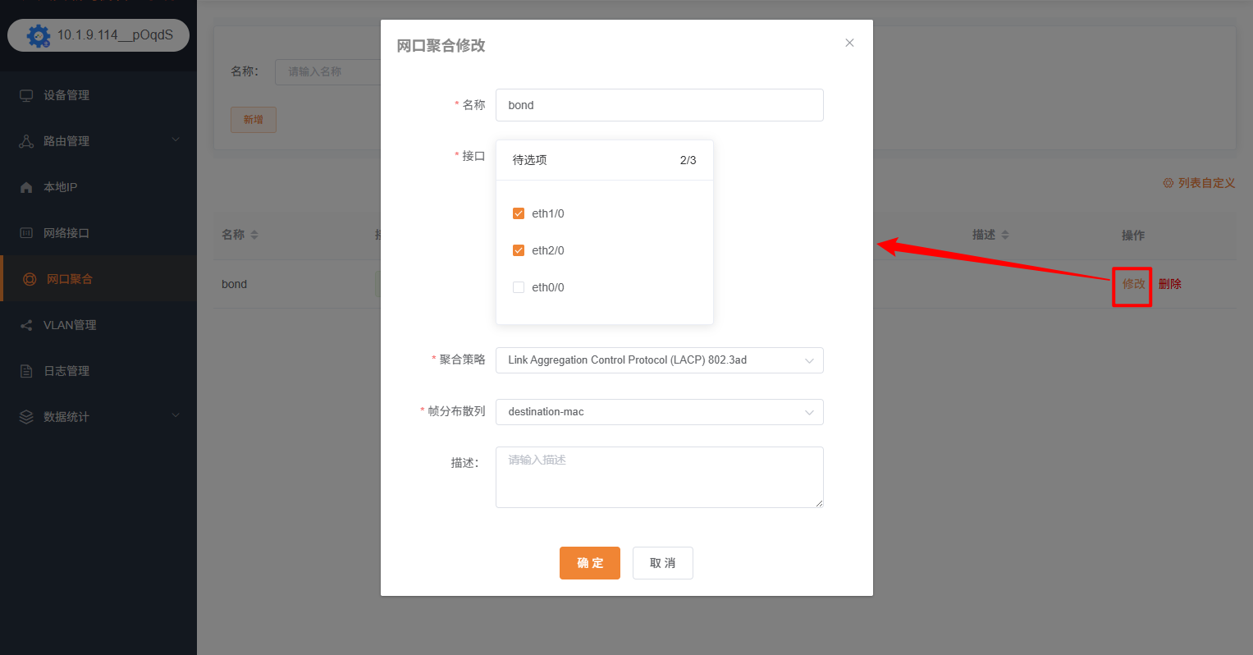Uncheck the eth1/0 interface checkbox
Viewport: 1253px width, 655px height.
[519, 213]
